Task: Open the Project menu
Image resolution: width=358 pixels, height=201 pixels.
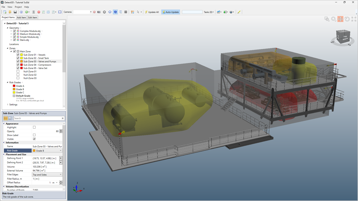Action: (x=18, y=7)
